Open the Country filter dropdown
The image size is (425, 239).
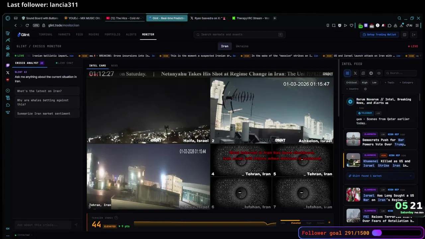353,89
